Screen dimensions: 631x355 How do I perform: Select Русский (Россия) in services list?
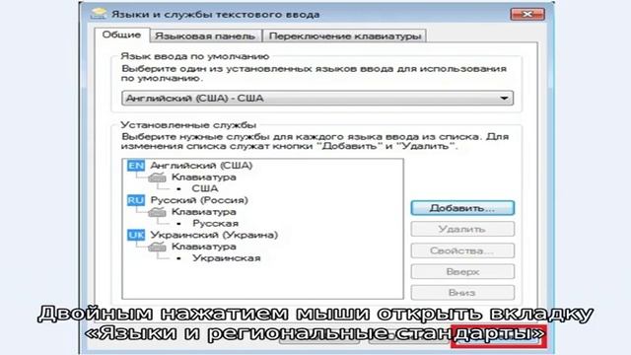(x=199, y=200)
